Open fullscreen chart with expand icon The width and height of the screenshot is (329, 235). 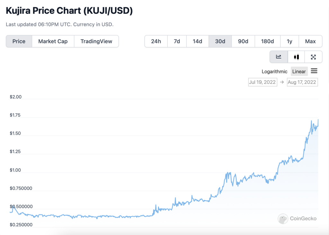[x=314, y=57]
